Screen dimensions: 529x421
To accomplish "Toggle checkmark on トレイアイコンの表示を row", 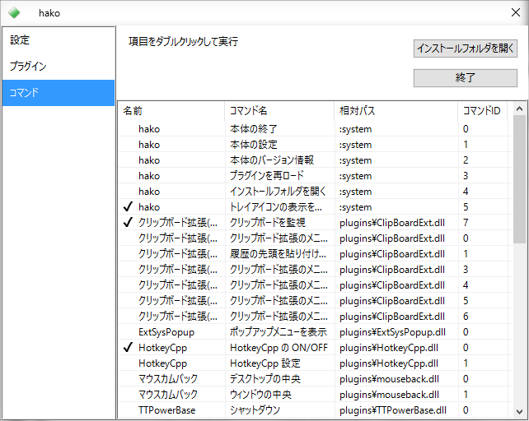I will tap(128, 206).
